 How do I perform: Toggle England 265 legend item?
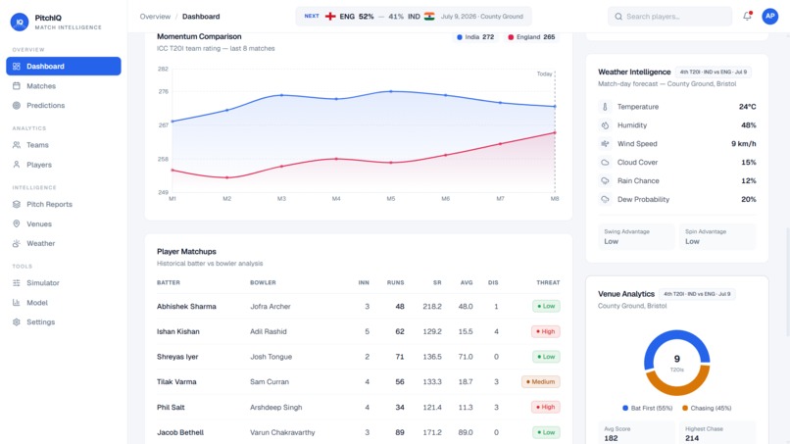tap(531, 37)
